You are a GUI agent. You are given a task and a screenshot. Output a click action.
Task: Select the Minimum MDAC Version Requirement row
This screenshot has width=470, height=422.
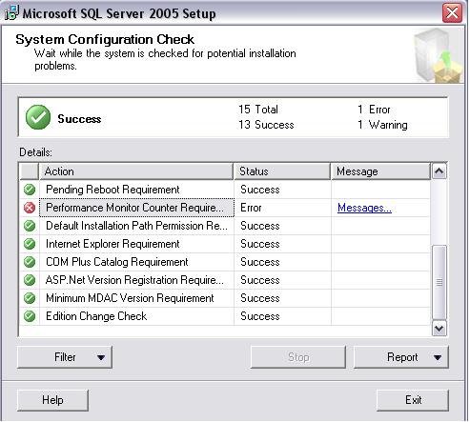225,298
